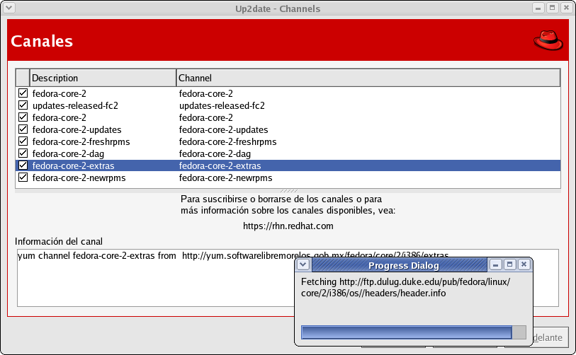Disable the fedora-core-2-newrpms channel checkbox

click(23, 177)
